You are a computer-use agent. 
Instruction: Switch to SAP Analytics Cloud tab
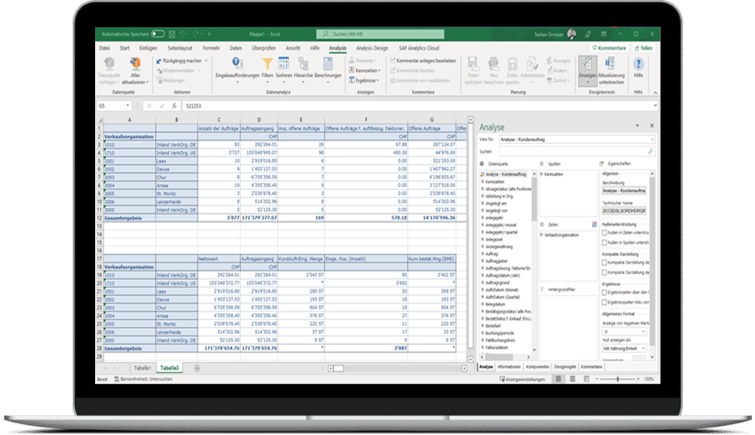click(x=419, y=48)
